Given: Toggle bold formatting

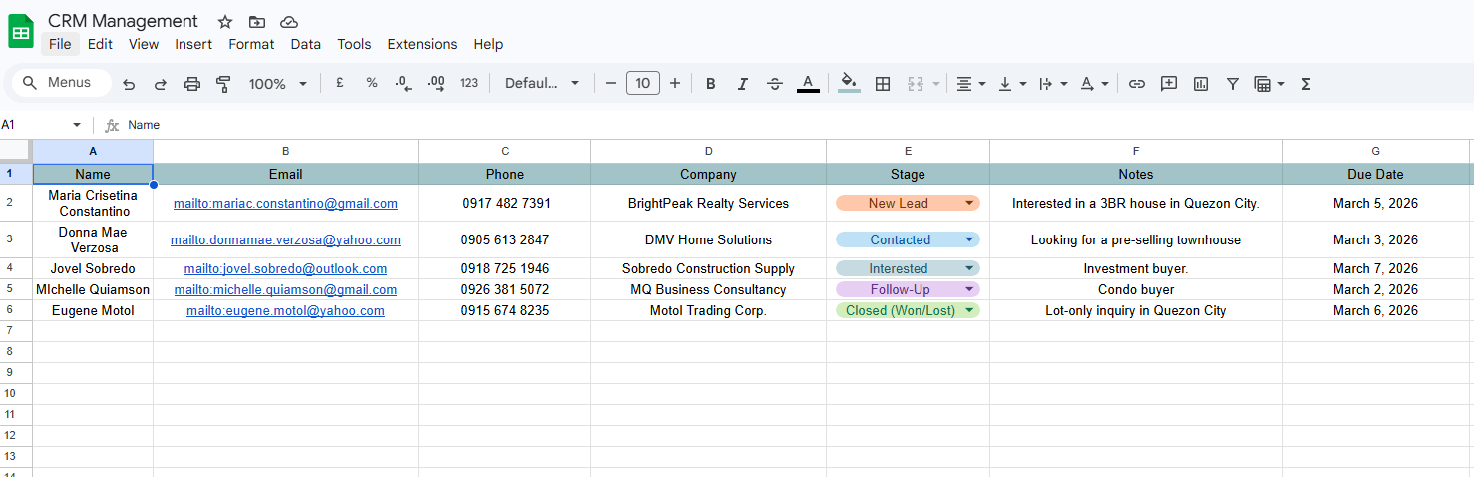Looking at the screenshot, I should coord(711,84).
